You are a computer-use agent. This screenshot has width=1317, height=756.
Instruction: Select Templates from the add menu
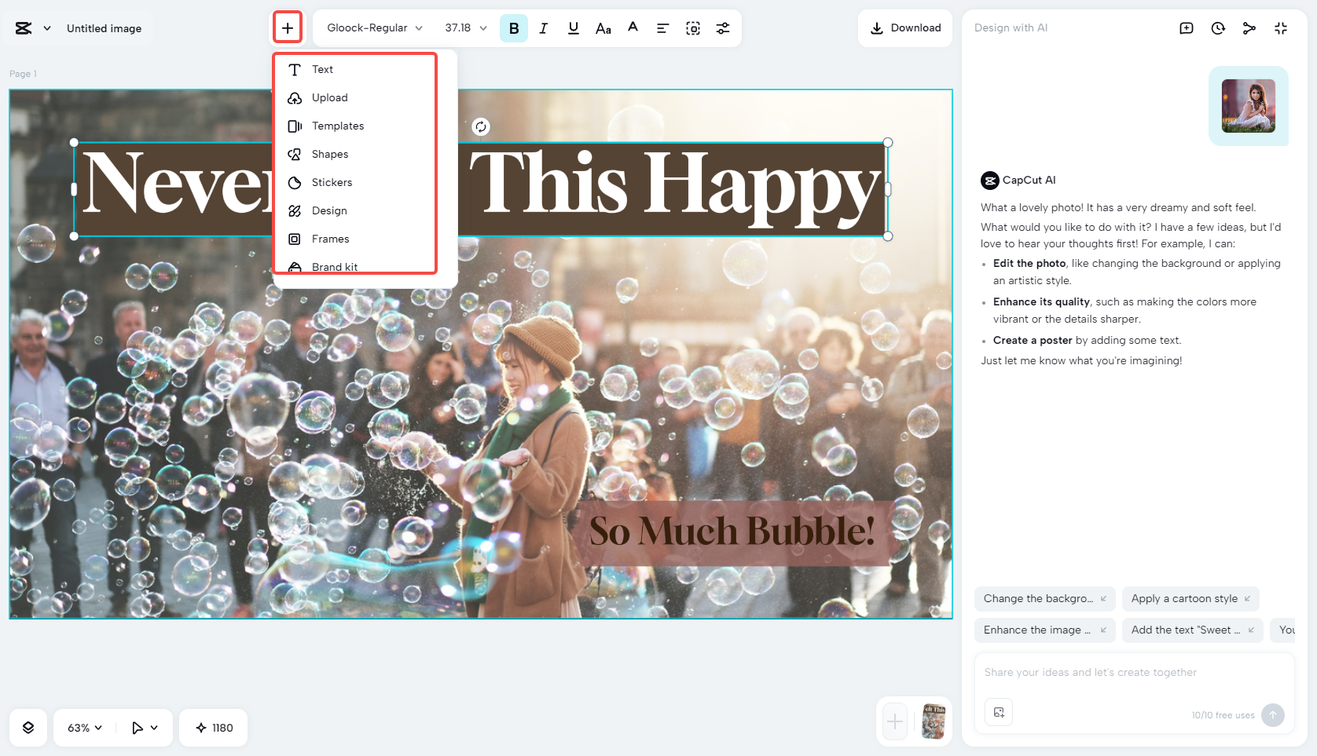click(x=338, y=126)
